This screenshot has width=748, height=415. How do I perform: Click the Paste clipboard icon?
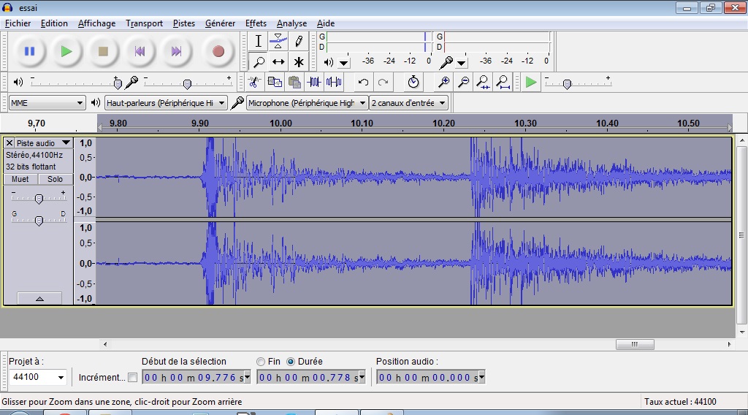pyautogui.click(x=294, y=82)
